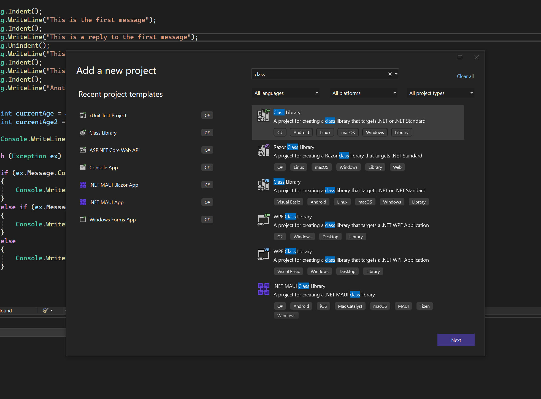Open the cleanup brush dropdown in the status bar
This screenshot has width=541, height=399.
coord(51,310)
